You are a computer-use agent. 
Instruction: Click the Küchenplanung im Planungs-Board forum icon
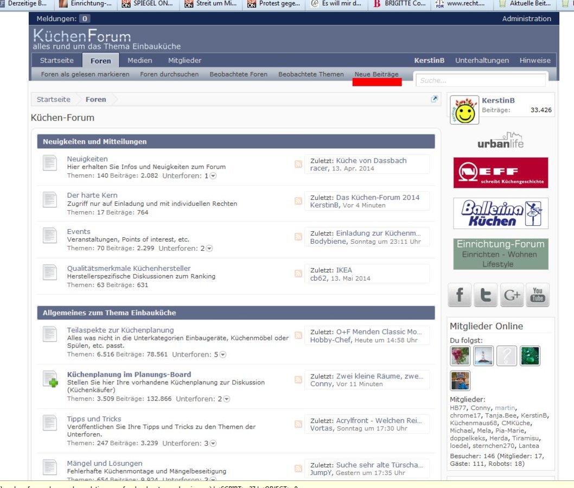[x=50, y=379]
